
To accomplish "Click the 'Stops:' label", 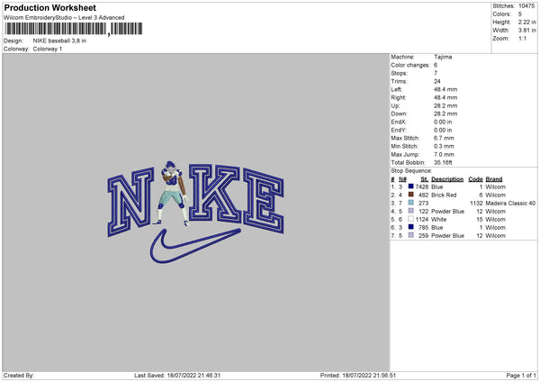I will (399, 73).
